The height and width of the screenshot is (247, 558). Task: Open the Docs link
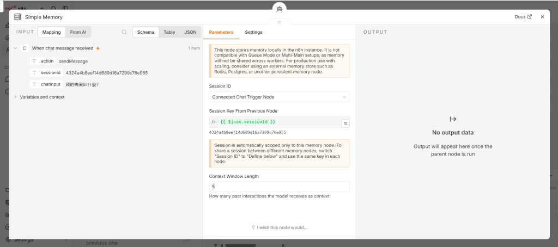[523, 17]
